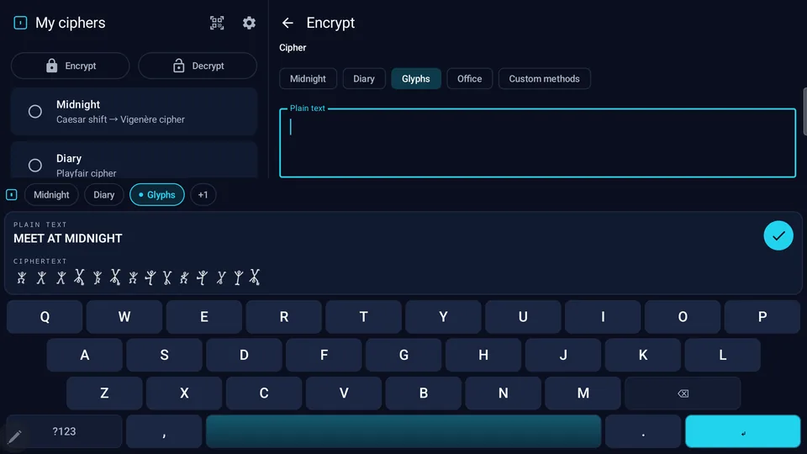Tap the D key
Screen dimensions: 807x454
coord(244,355)
